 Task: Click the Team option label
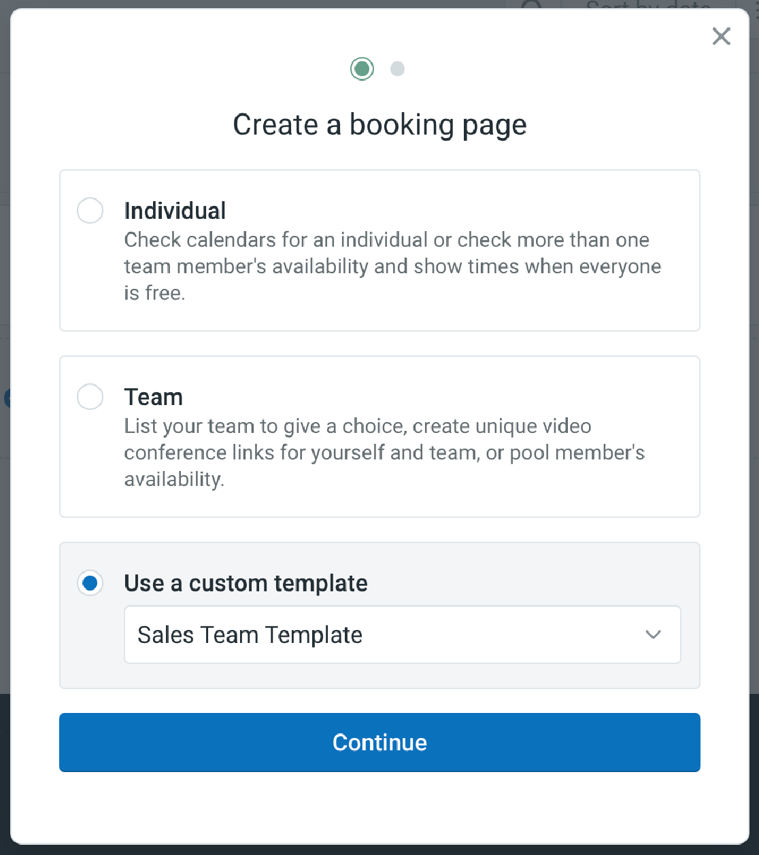click(153, 397)
